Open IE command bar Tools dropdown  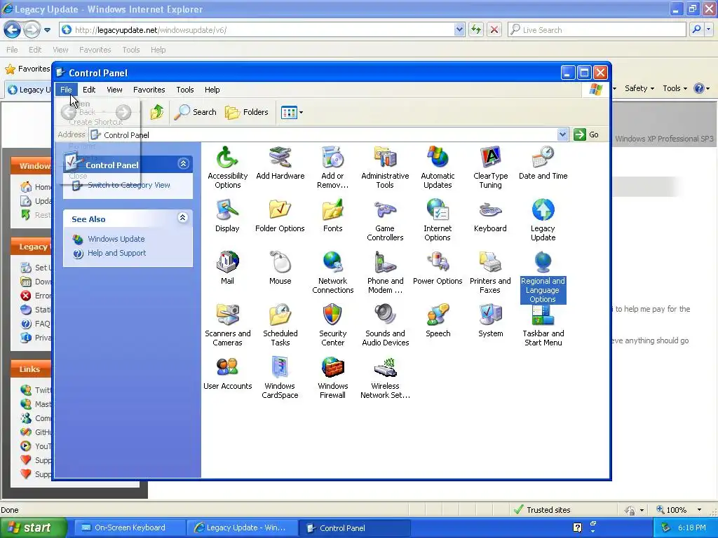click(675, 88)
